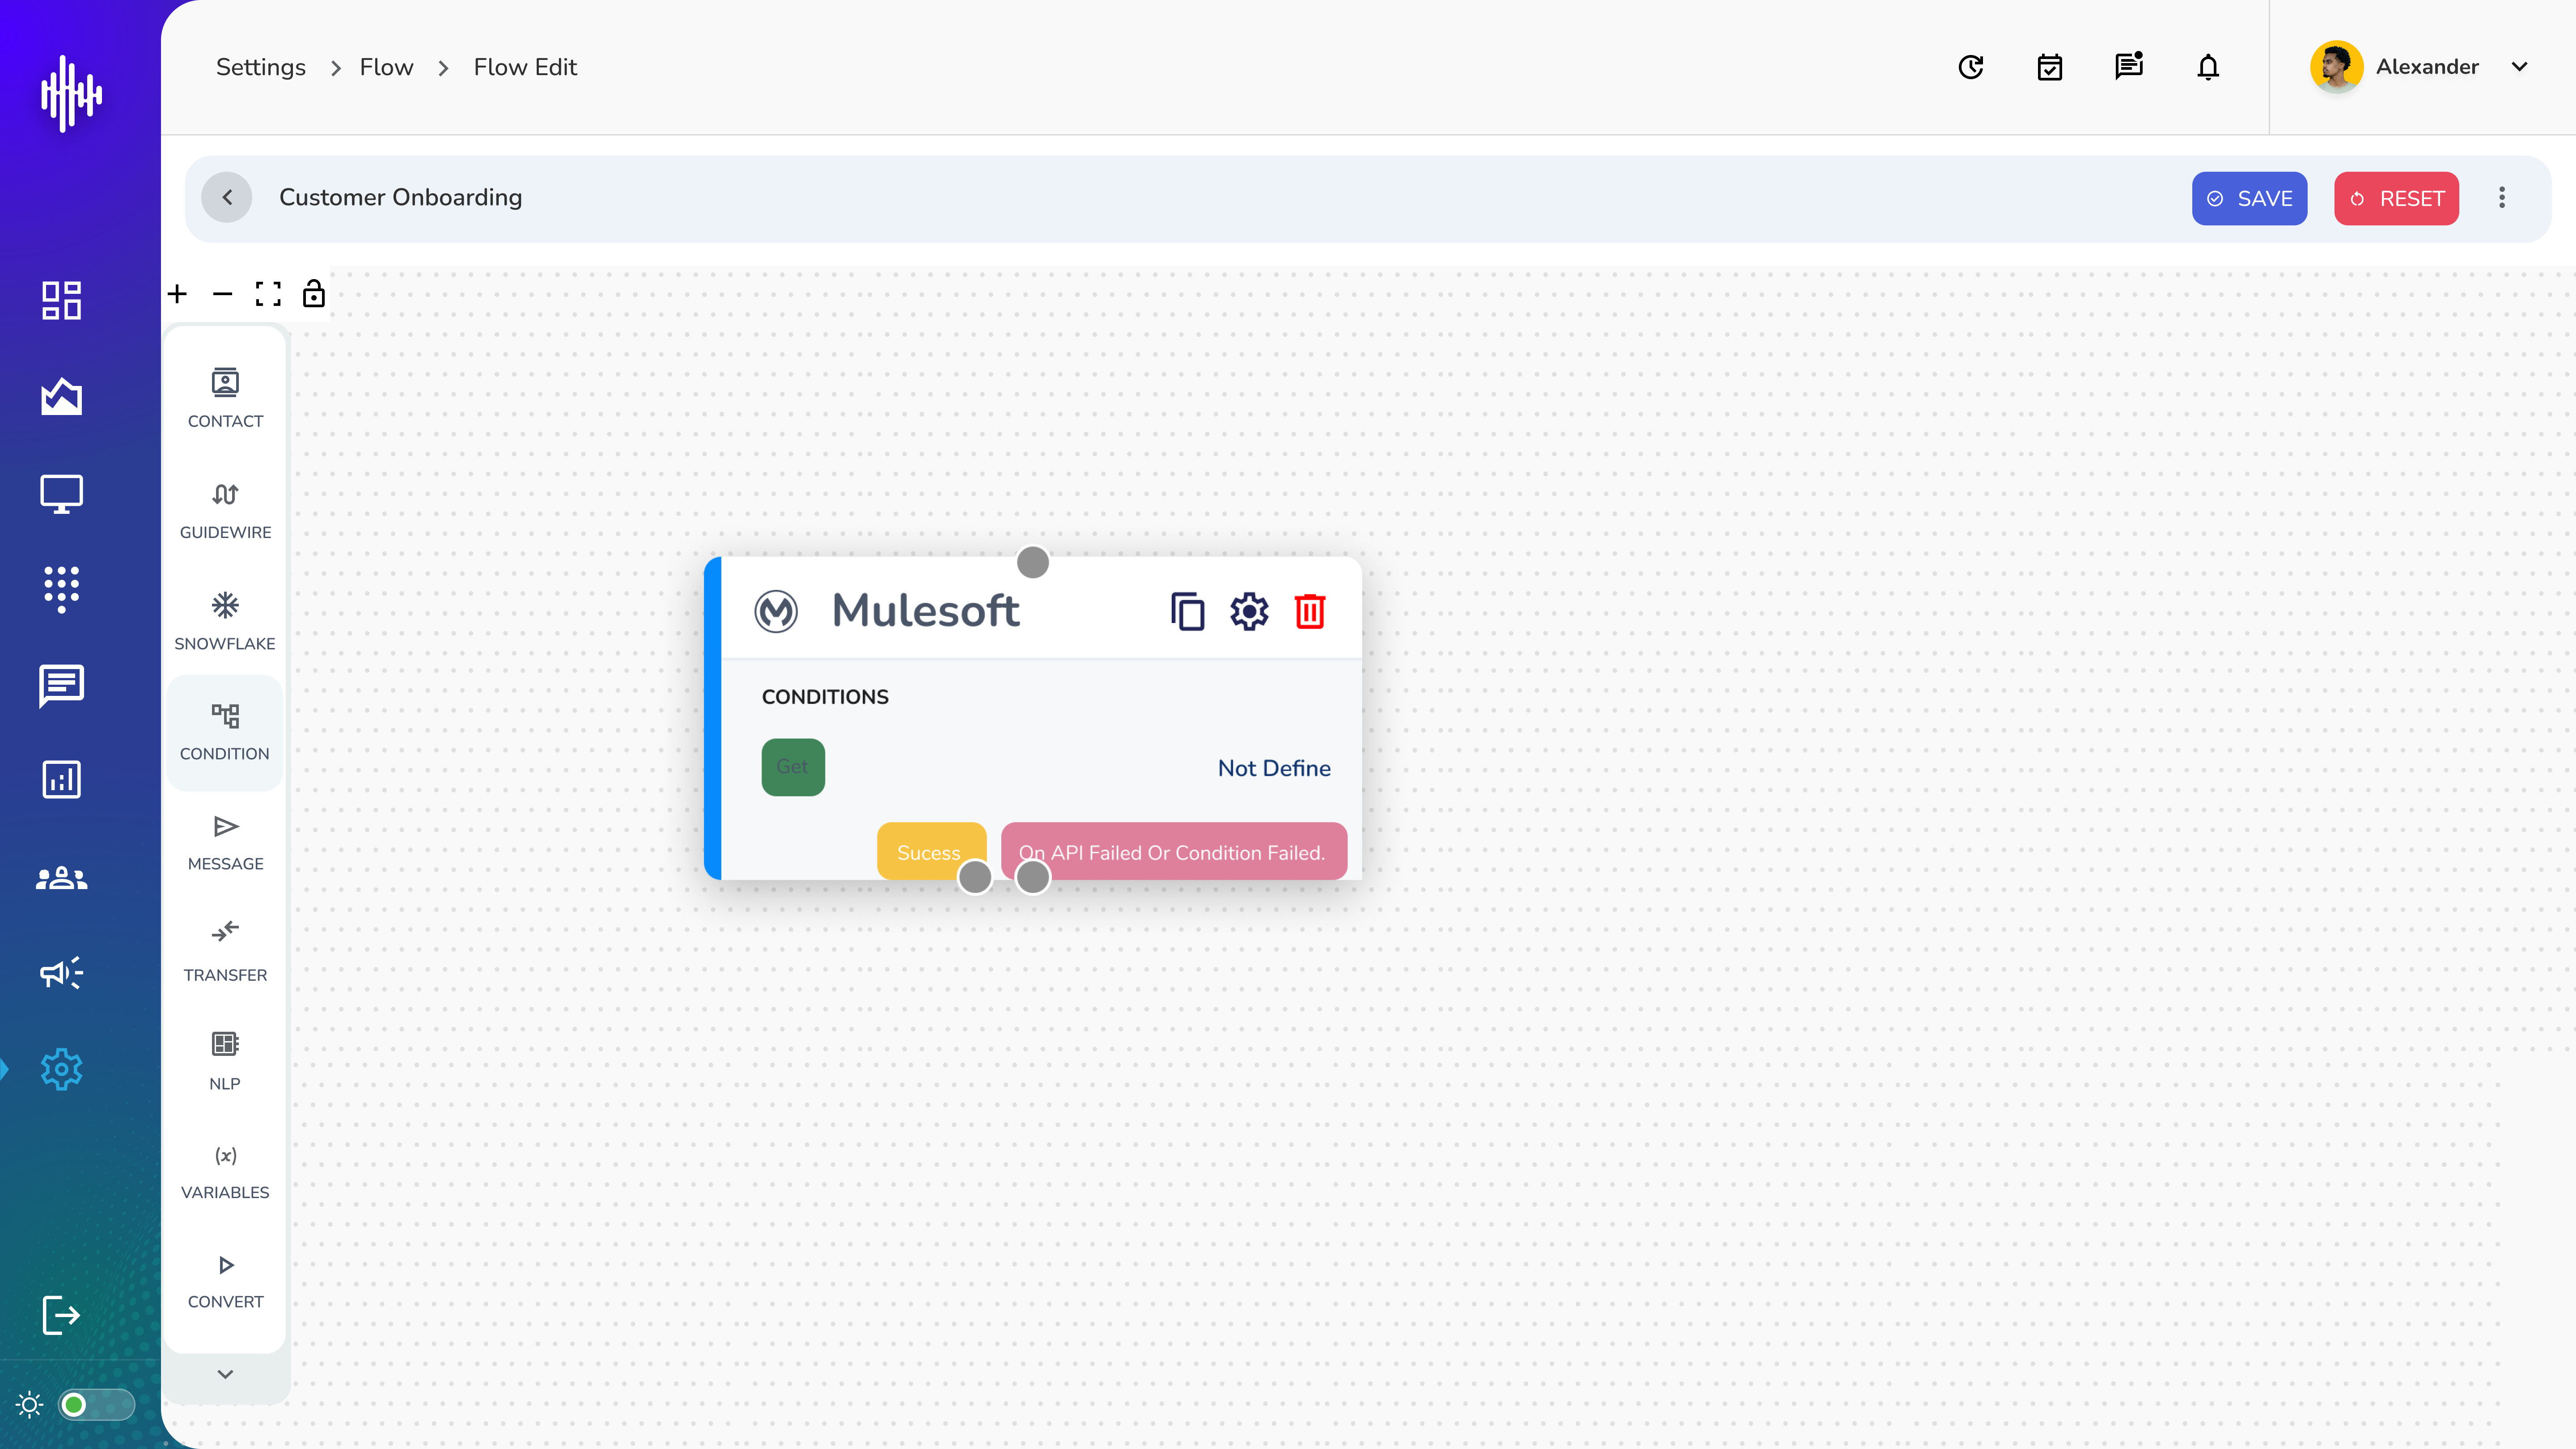
Task: Go to Flow breadcrumb
Action: [x=386, y=67]
